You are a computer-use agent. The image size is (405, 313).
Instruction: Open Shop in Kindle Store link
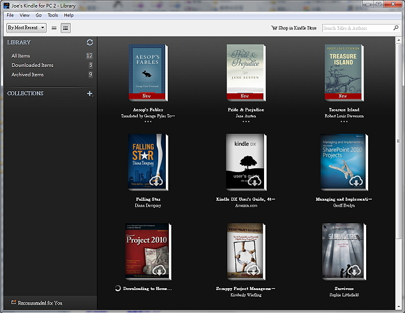(x=293, y=28)
